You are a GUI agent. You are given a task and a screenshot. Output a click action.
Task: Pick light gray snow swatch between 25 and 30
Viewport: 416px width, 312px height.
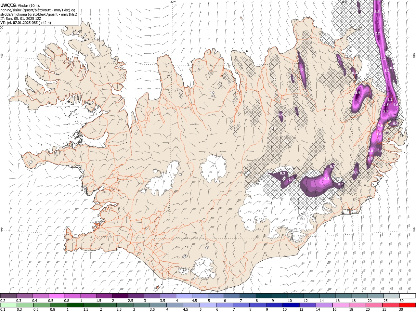391,296
